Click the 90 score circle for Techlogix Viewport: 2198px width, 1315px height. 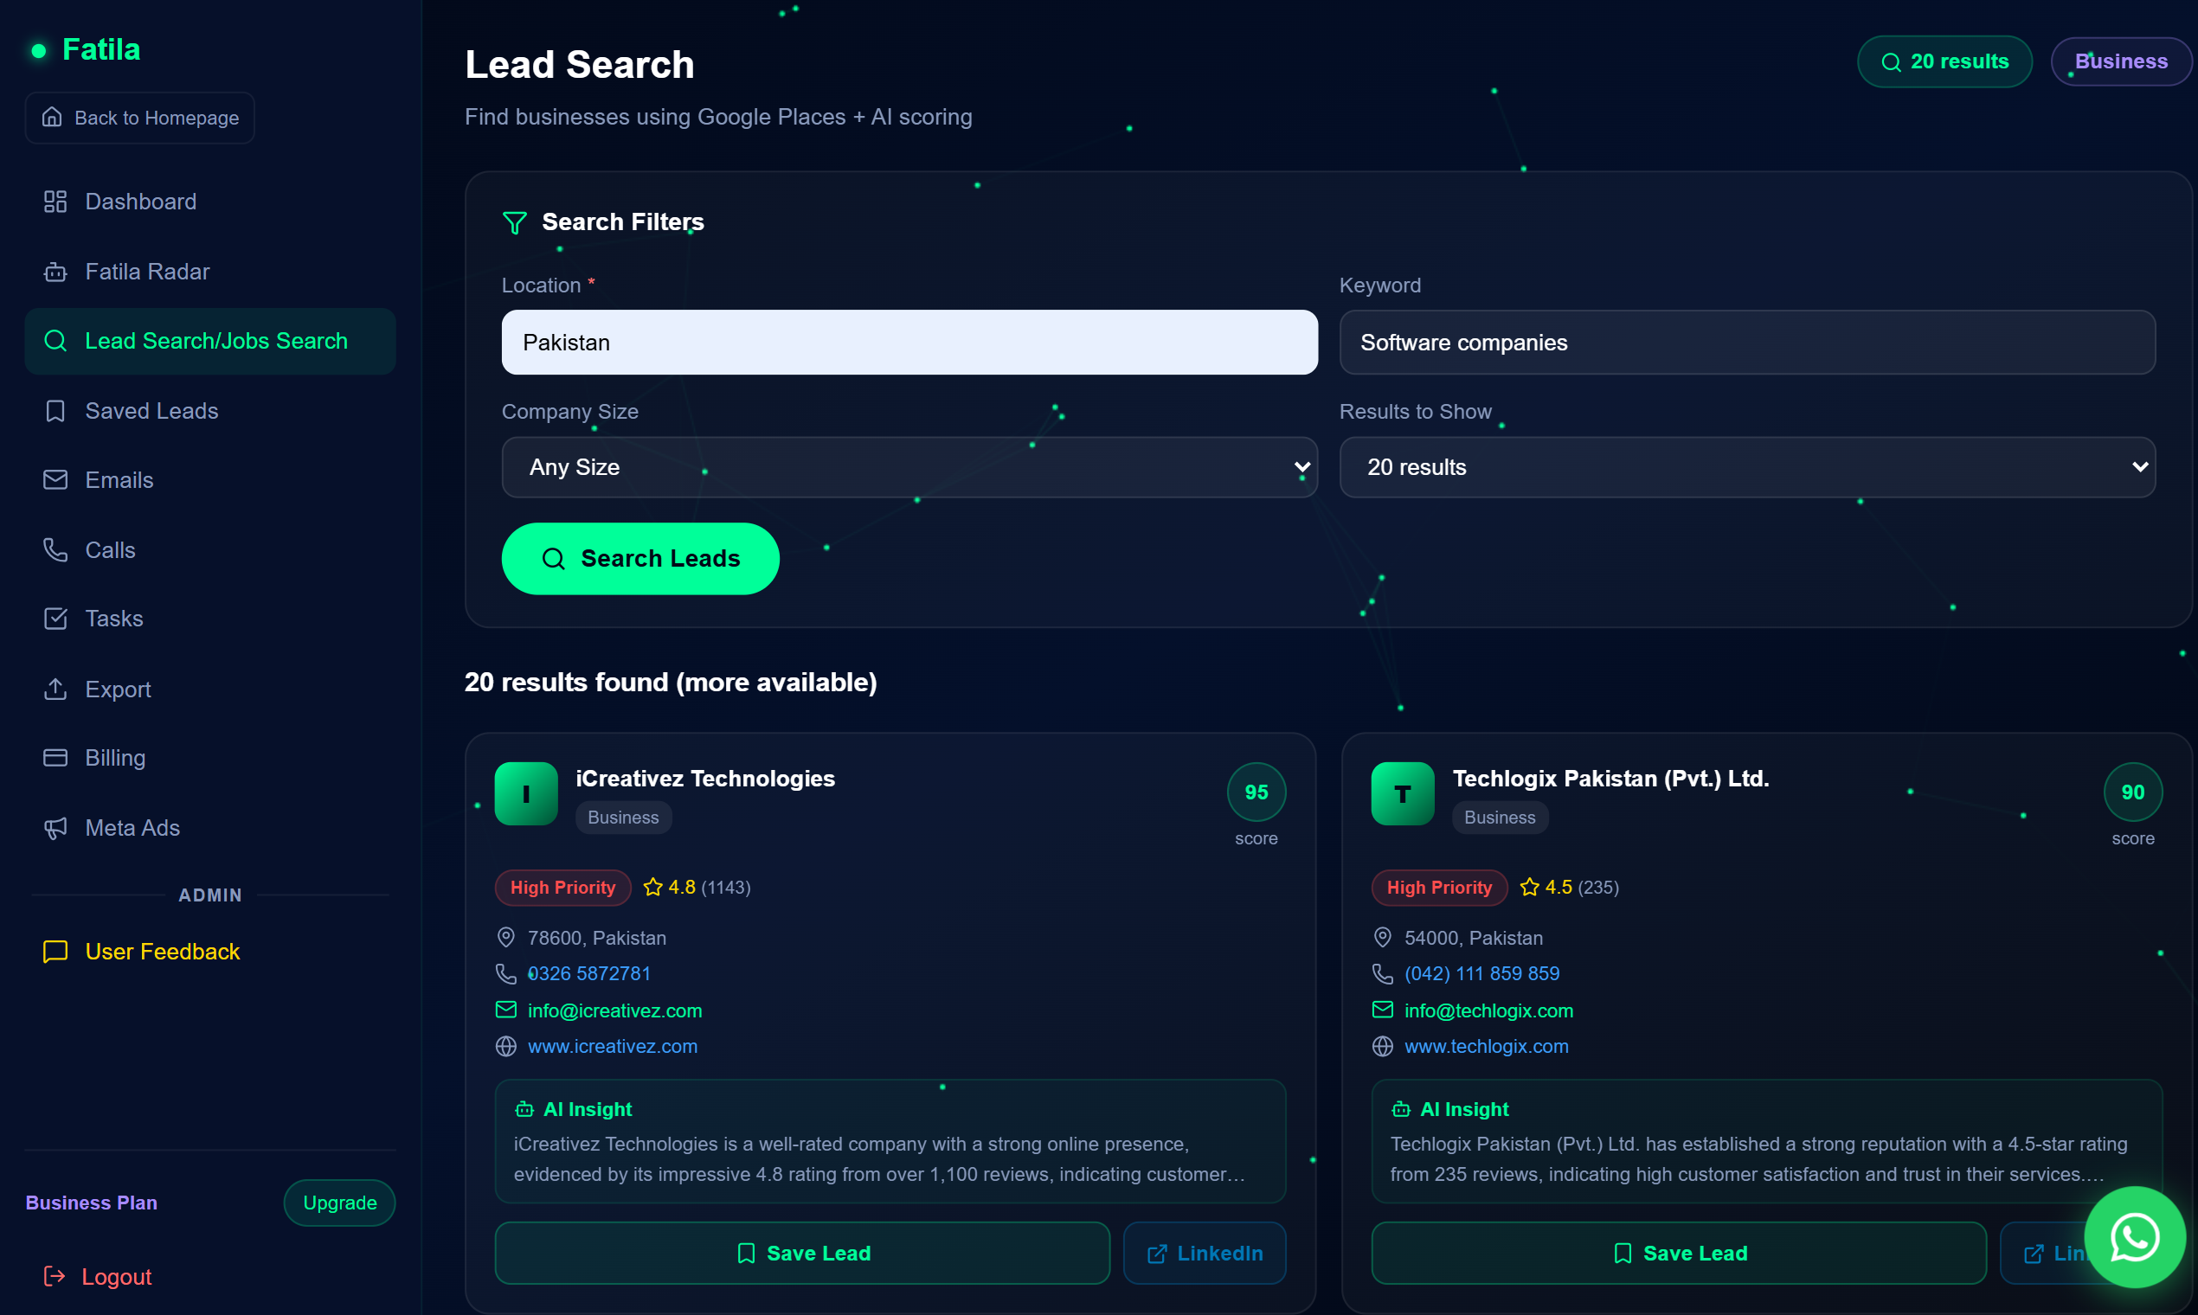(x=2132, y=792)
